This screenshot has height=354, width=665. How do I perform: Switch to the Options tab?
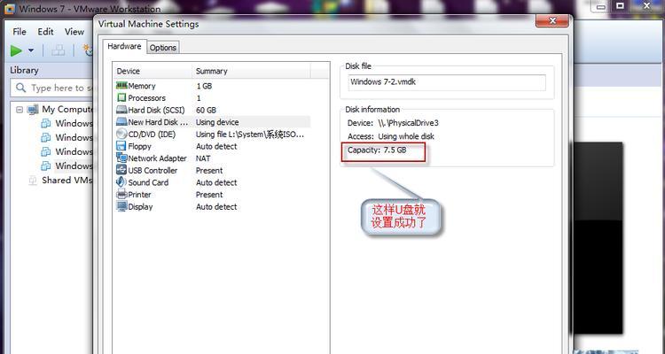tap(163, 48)
